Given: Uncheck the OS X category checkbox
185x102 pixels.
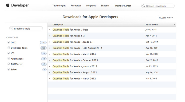Looking at the screenshot, I should click(x=9, y=42).
